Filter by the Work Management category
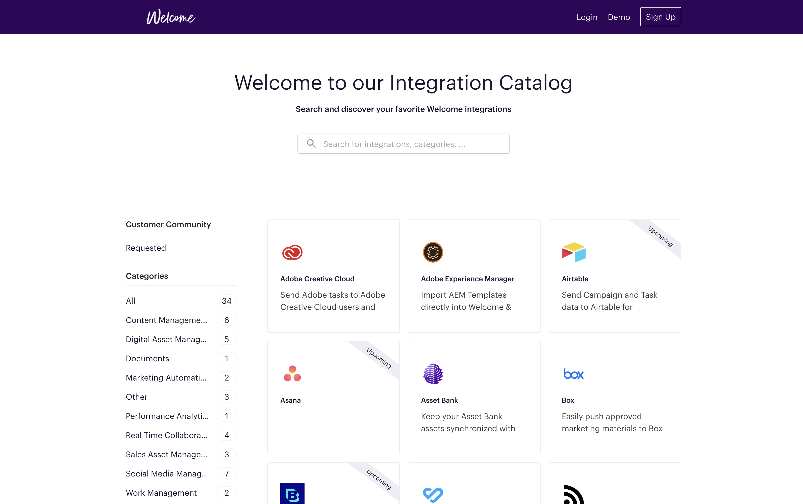 click(161, 493)
